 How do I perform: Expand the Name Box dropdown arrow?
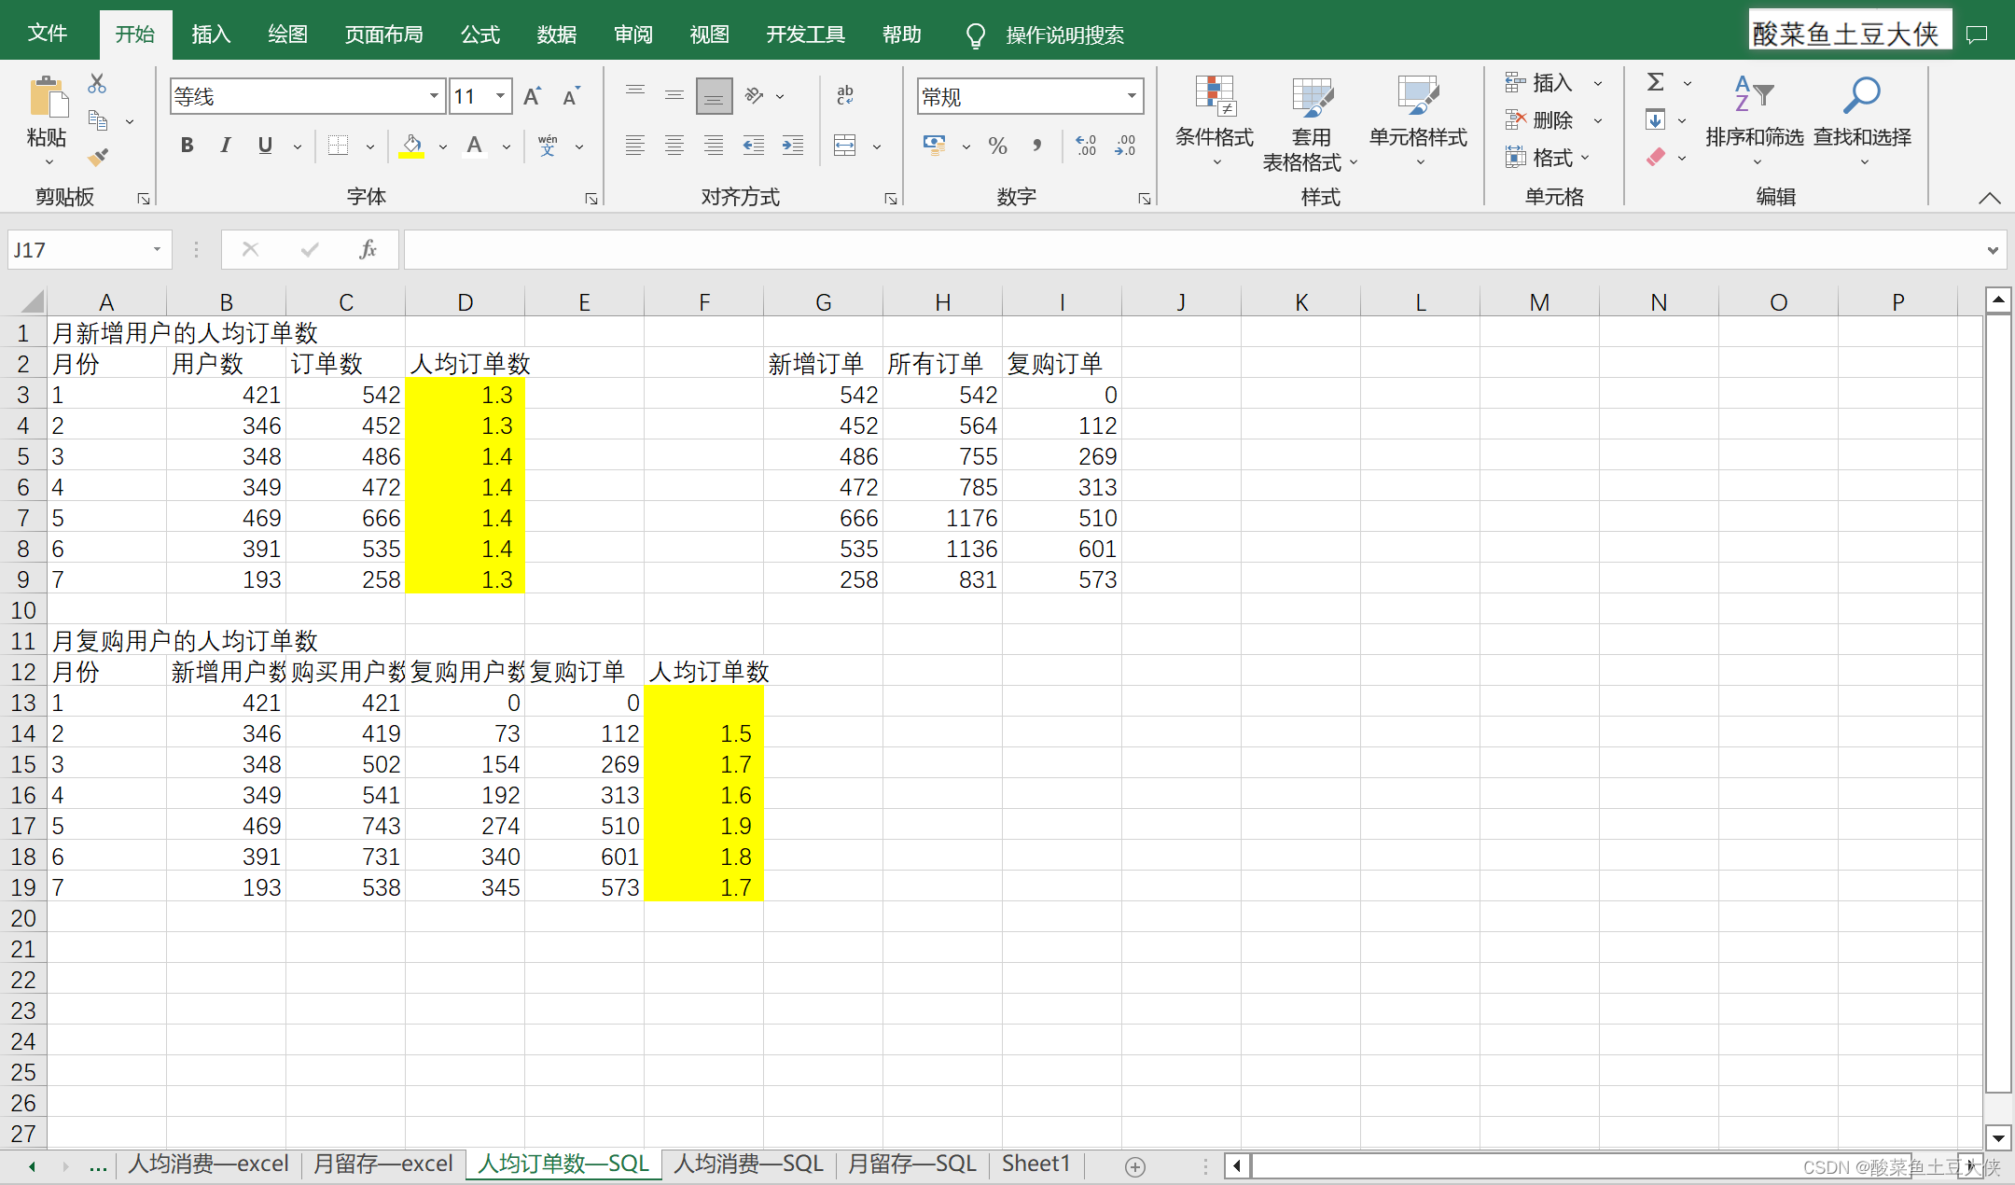point(157,249)
